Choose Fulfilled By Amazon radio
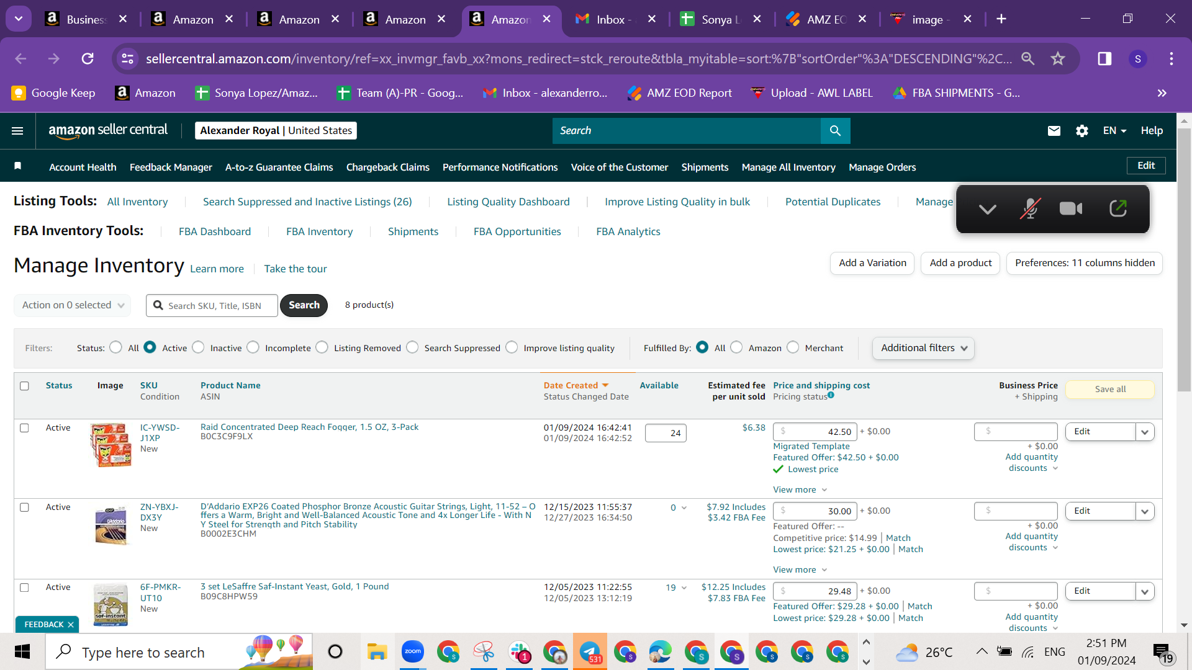 pos(736,347)
